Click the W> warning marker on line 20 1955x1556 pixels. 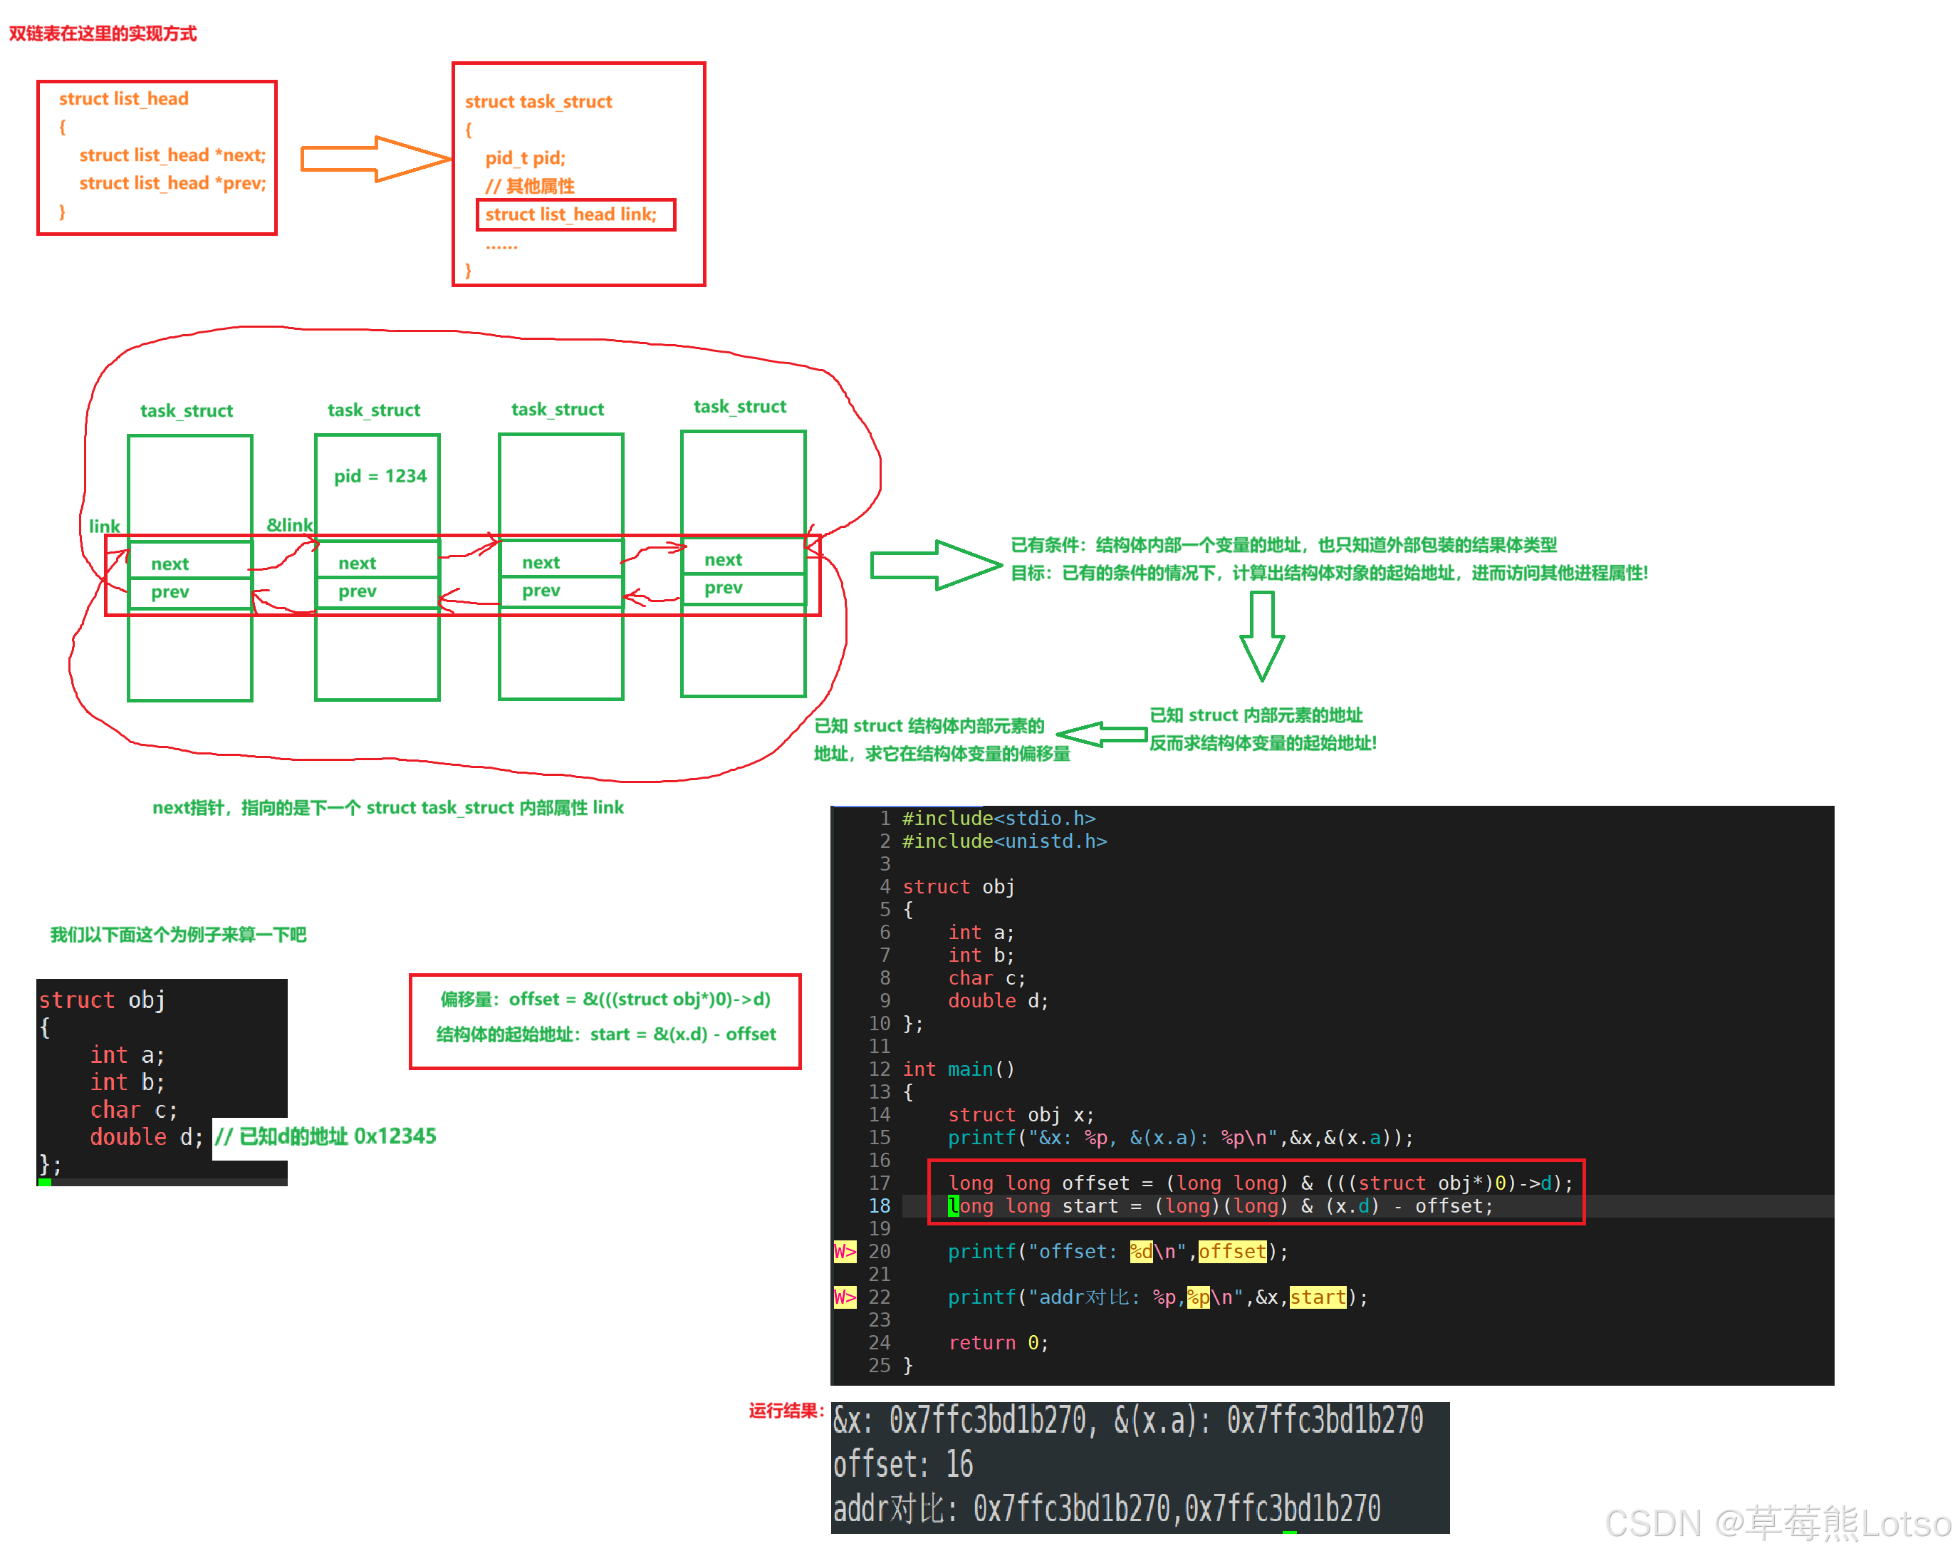tap(844, 1251)
